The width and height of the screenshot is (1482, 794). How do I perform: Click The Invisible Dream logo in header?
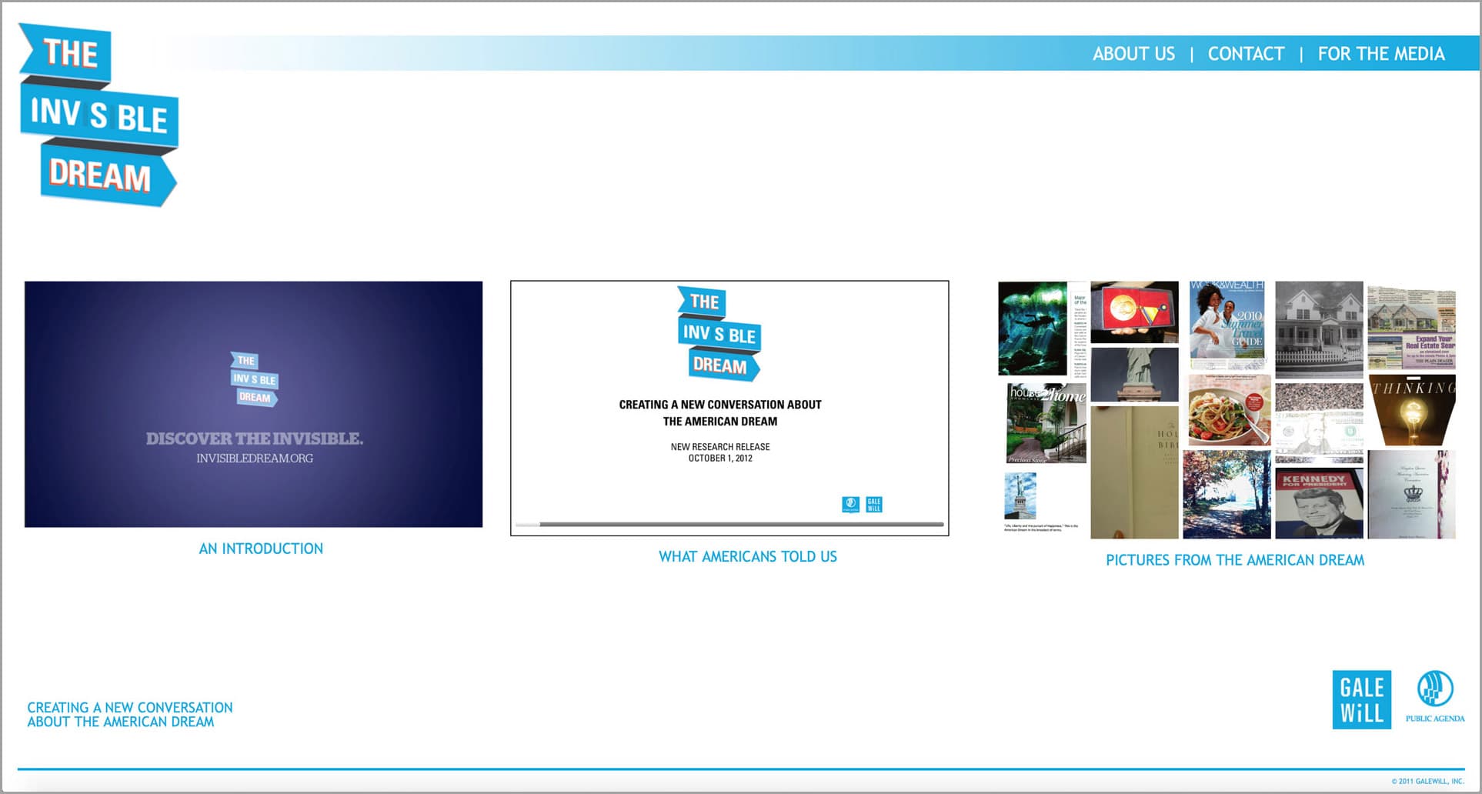tap(98, 115)
